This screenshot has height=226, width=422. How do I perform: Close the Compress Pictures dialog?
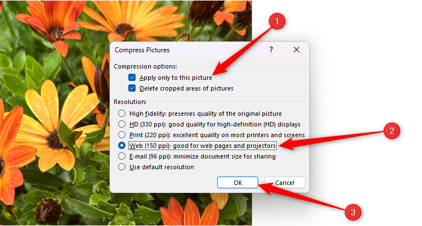tap(297, 49)
